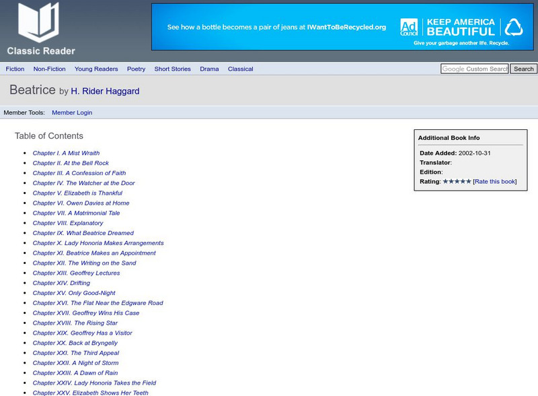538x396 pixels.
Task: Open Chapter X. Lady Honoria Makes Arrangements
Action: 98,242
